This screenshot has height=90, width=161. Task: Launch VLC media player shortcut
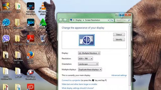(x=43, y=8)
